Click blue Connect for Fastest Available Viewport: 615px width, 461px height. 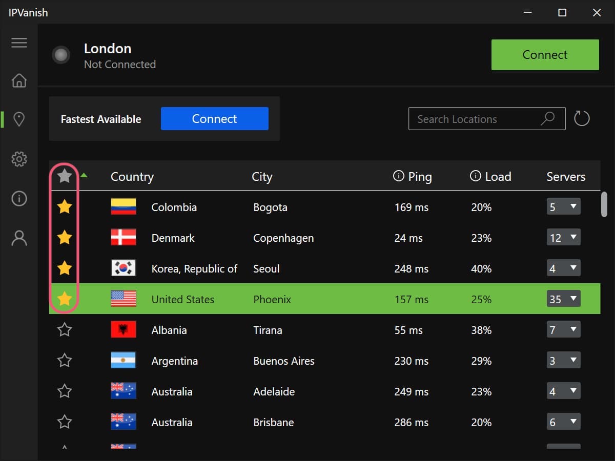(x=215, y=119)
